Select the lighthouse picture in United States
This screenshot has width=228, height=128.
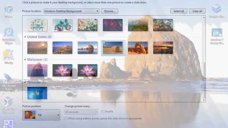pos(62,48)
